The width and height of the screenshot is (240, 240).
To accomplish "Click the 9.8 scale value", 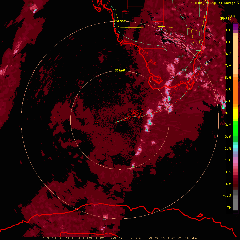I will coord(228,30).
